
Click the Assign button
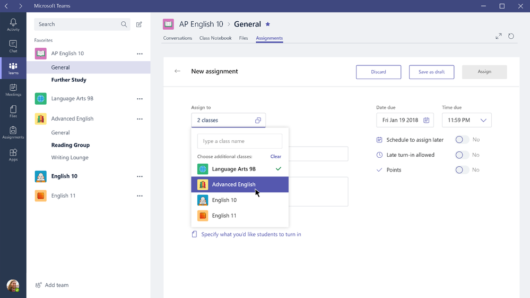484,72
